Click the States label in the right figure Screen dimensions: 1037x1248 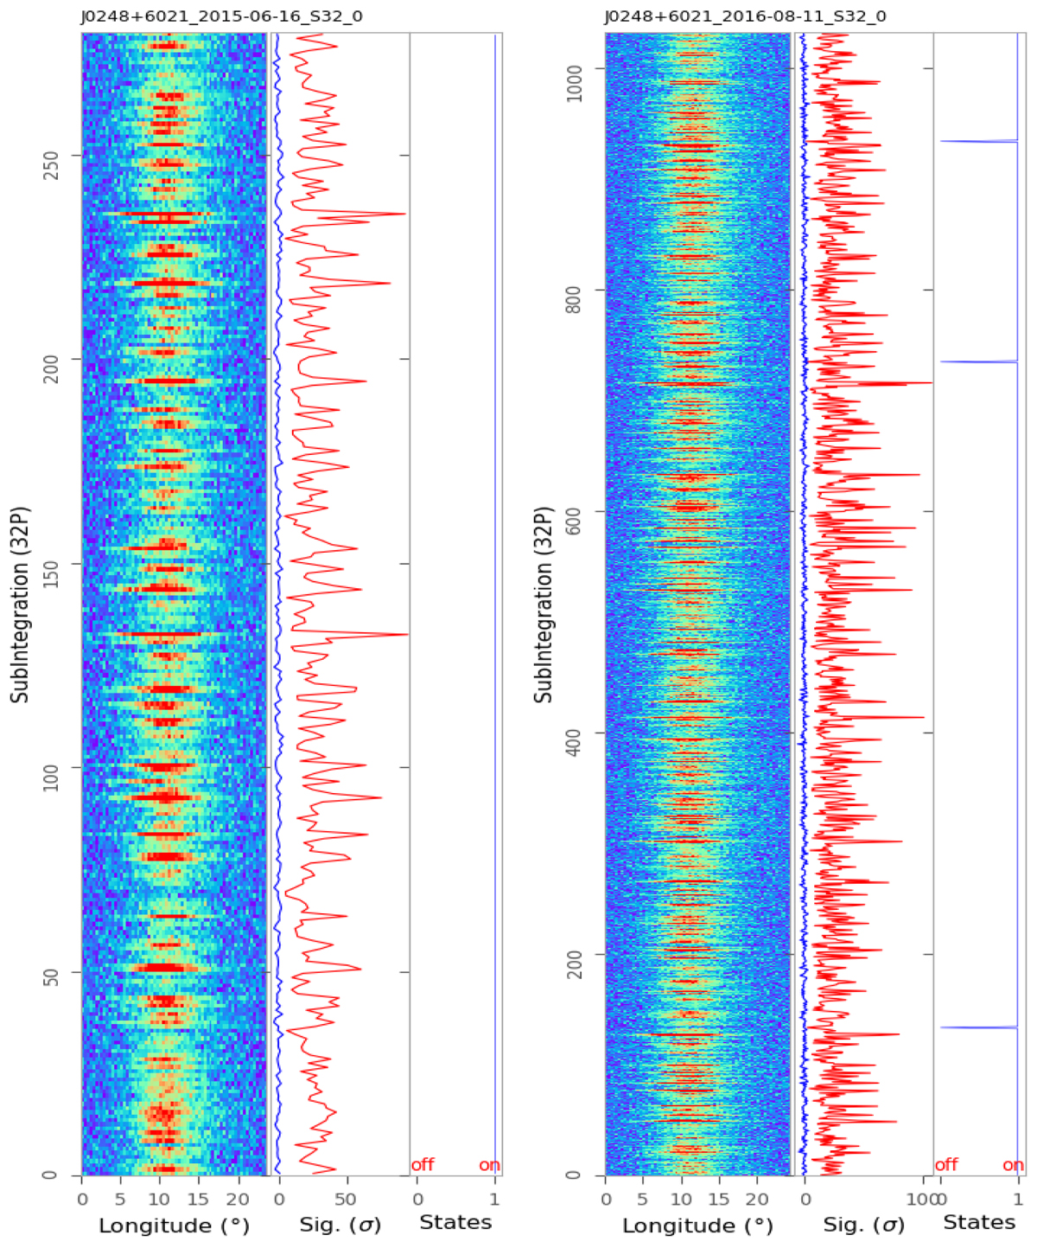979,1223
